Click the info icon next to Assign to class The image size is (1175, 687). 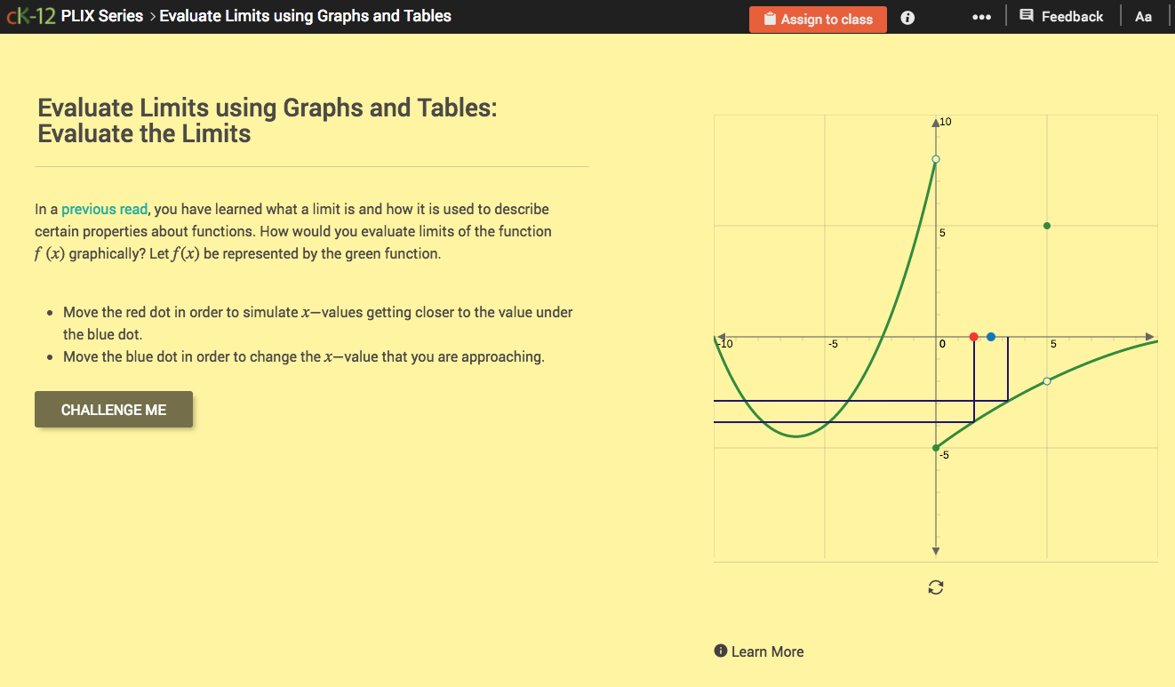click(x=907, y=17)
